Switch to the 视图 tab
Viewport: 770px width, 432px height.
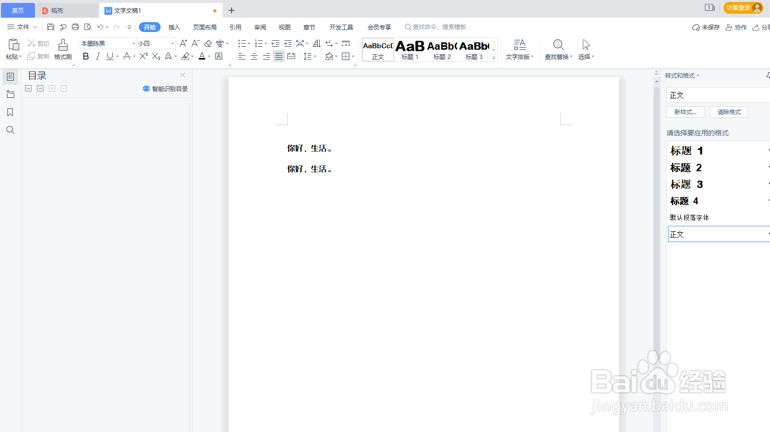coord(285,27)
